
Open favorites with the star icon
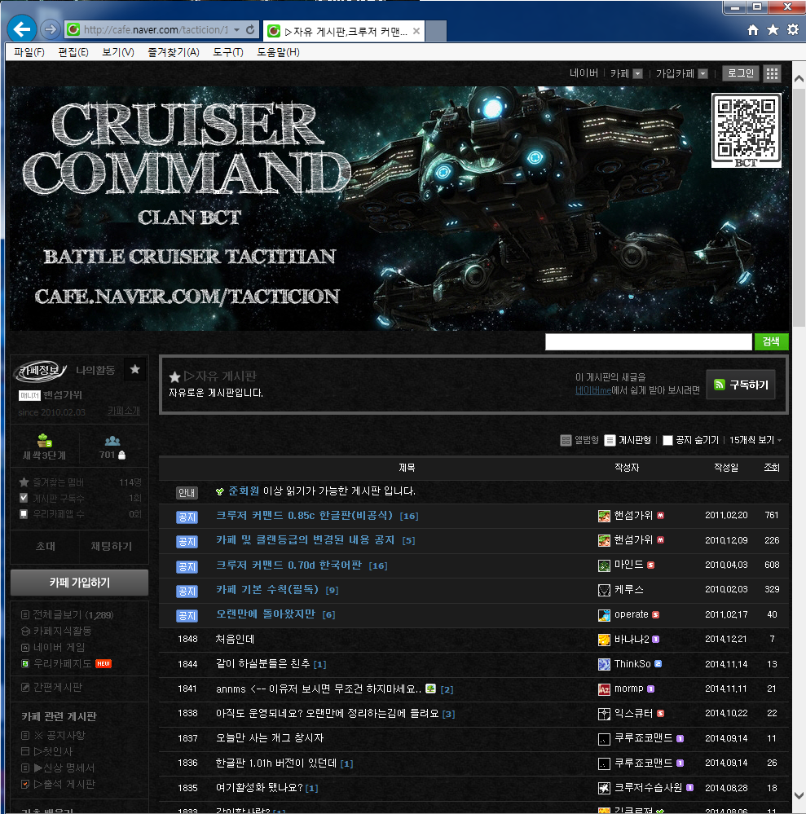point(773,29)
